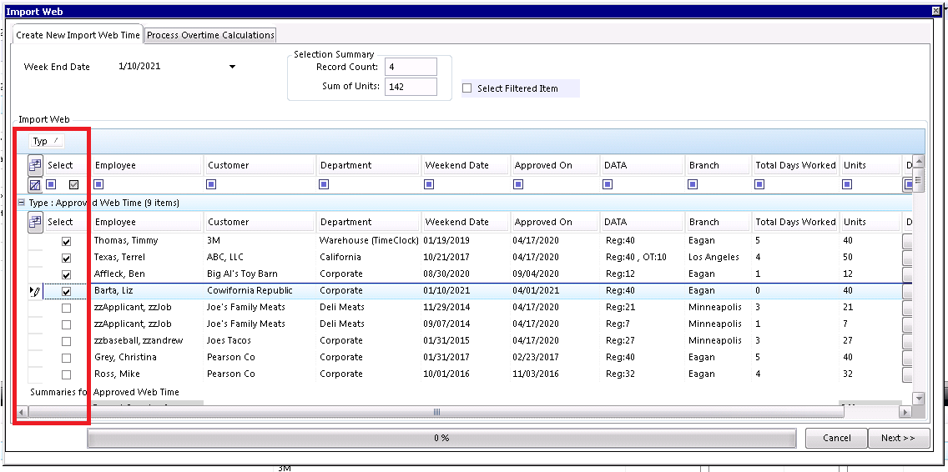The image size is (948, 472).
Task: Check Select box for zzbaseball, zzandrew
Action: coord(67,341)
